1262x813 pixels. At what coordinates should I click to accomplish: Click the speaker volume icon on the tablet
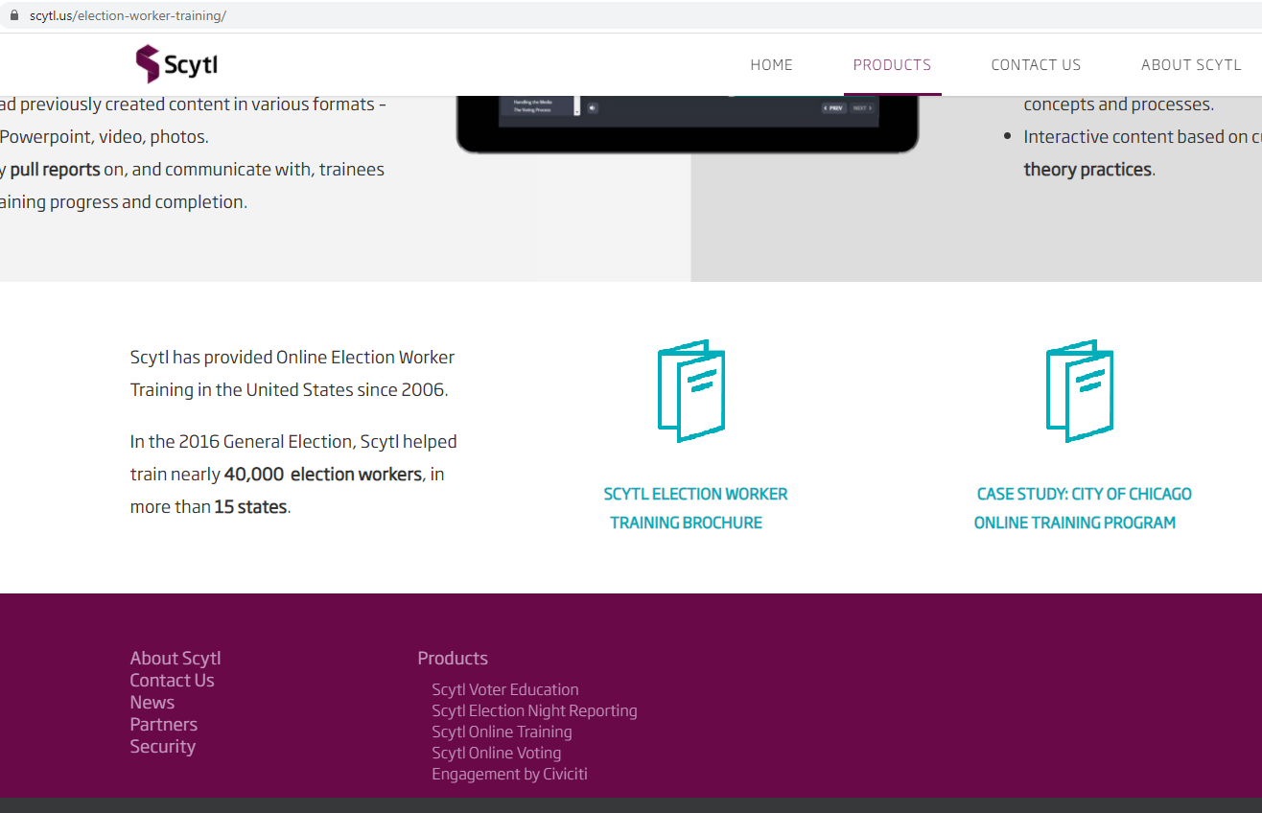pyautogui.click(x=593, y=108)
